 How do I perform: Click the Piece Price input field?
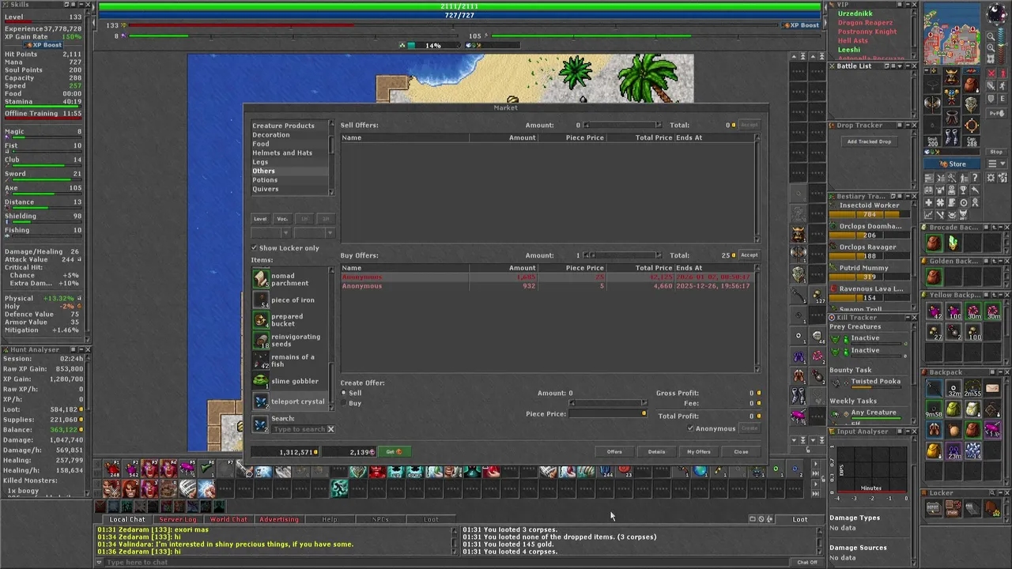(608, 413)
